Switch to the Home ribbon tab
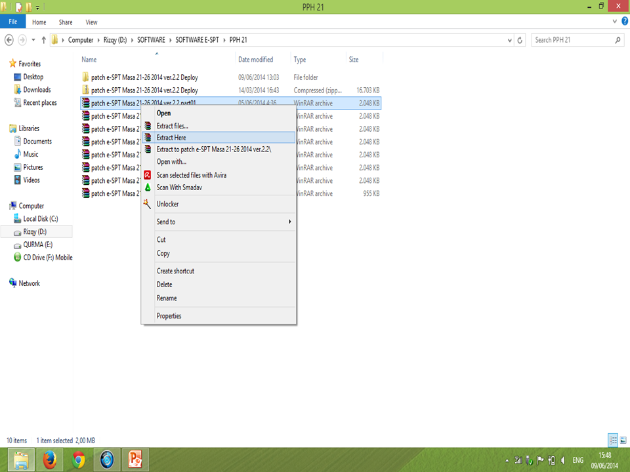Image resolution: width=630 pixels, height=472 pixels. point(39,22)
